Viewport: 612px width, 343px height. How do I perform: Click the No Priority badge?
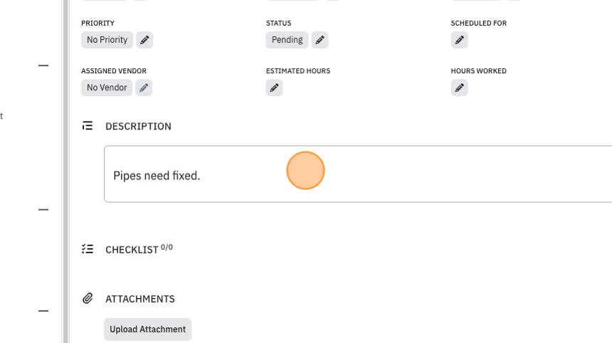pos(107,40)
